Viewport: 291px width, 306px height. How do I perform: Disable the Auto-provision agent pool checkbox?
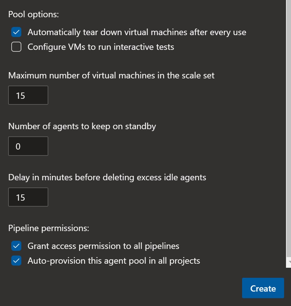point(16,261)
